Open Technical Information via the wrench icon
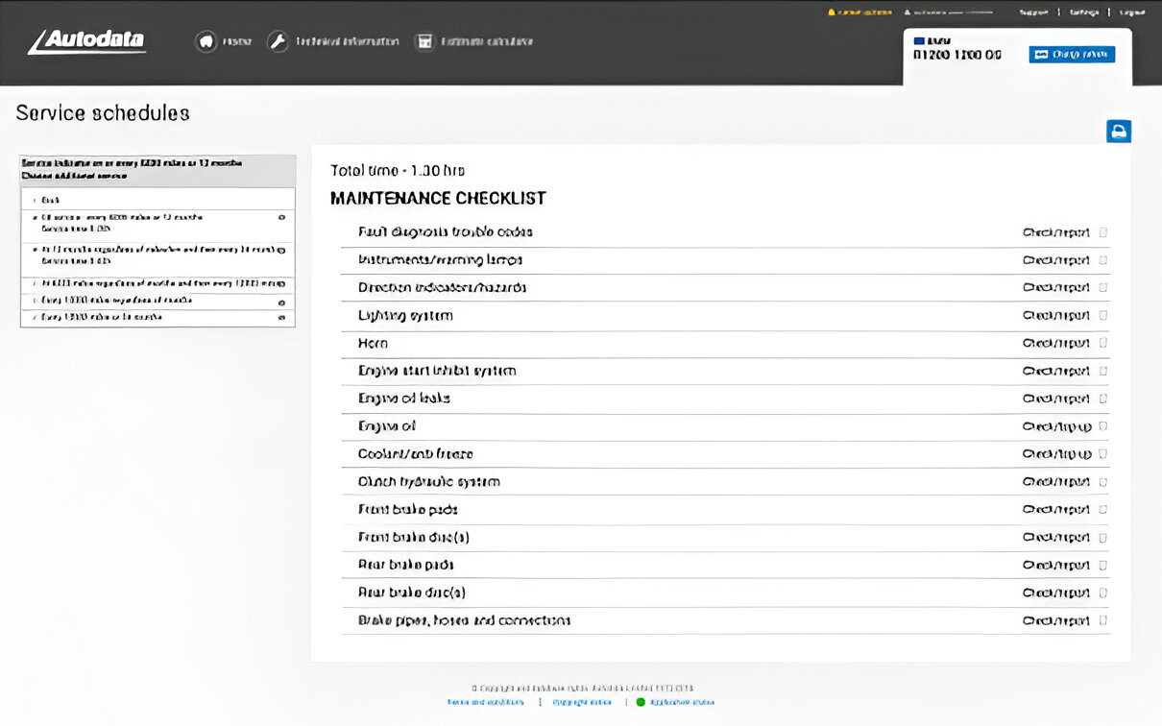 click(278, 42)
